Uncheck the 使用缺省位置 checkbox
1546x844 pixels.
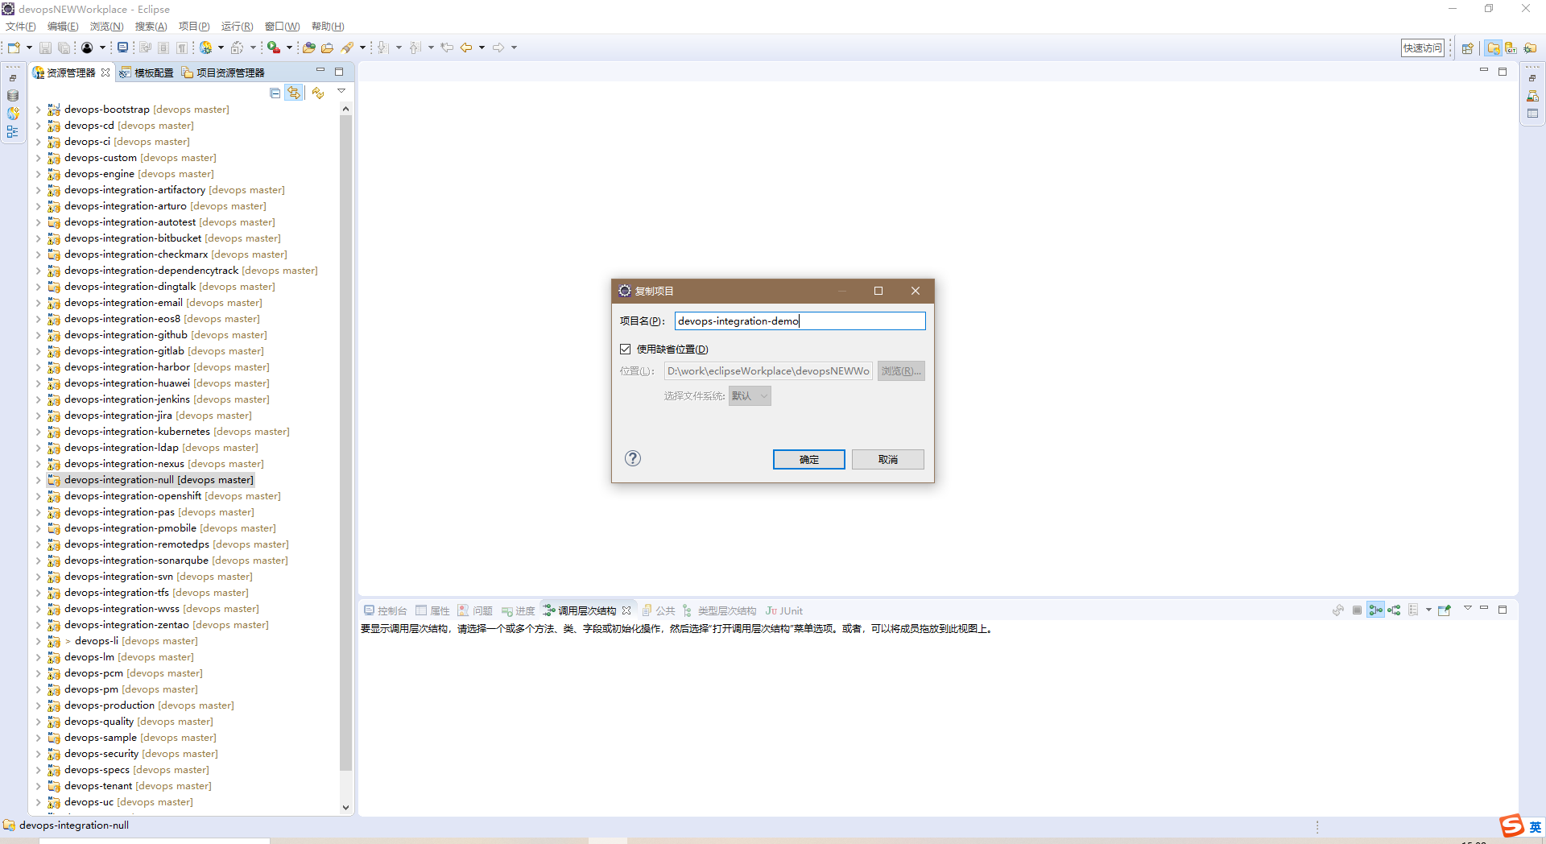point(626,350)
